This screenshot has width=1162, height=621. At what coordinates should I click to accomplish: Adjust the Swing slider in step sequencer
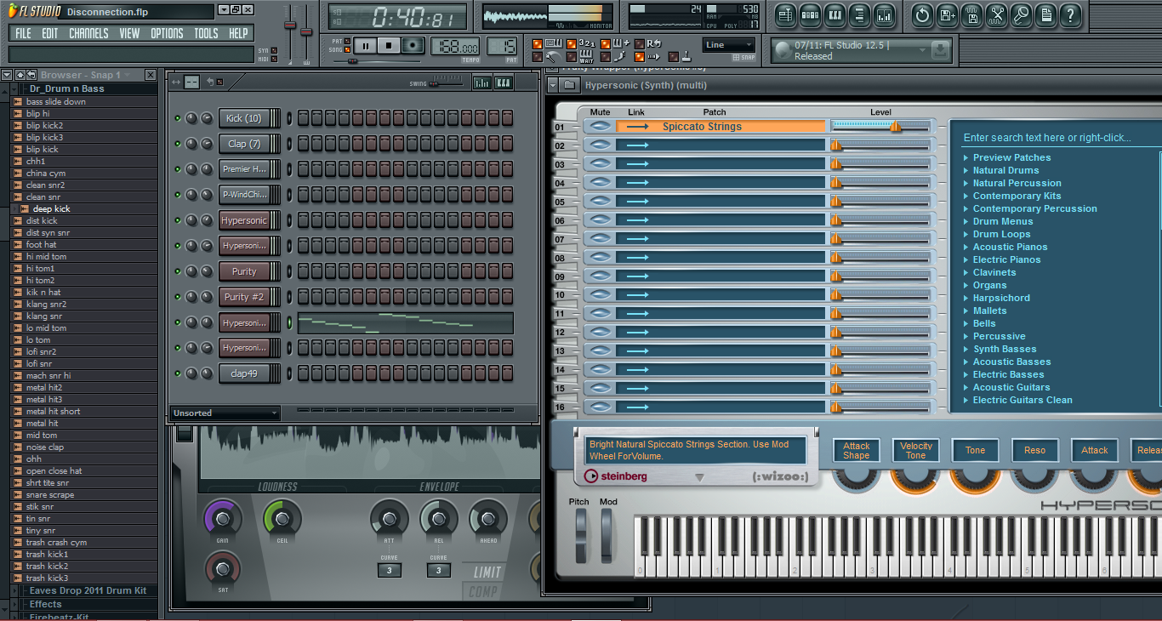[446, 83]
